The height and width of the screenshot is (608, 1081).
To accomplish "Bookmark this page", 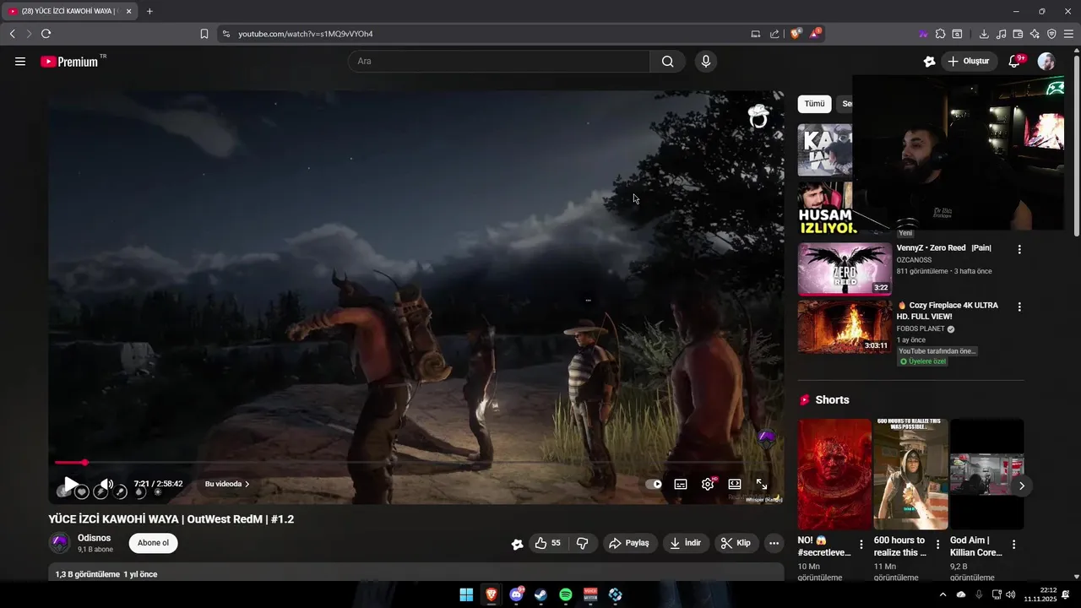I will tap(204, 34).
